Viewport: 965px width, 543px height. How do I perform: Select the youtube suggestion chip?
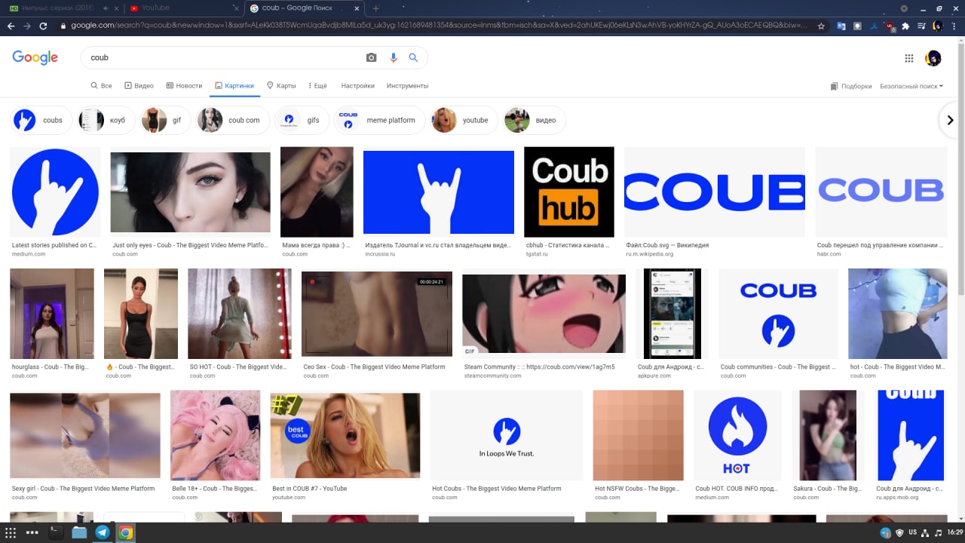(464, 120)
